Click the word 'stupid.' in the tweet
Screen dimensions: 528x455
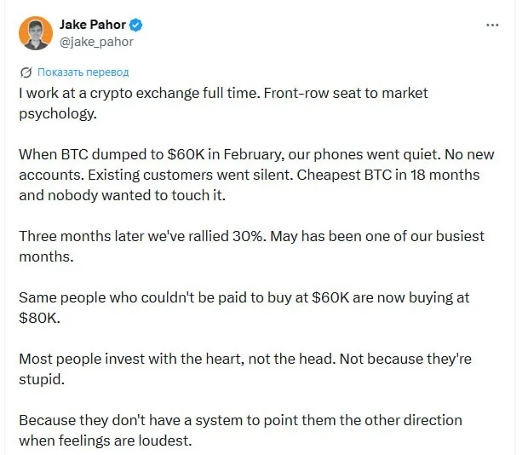42,379
